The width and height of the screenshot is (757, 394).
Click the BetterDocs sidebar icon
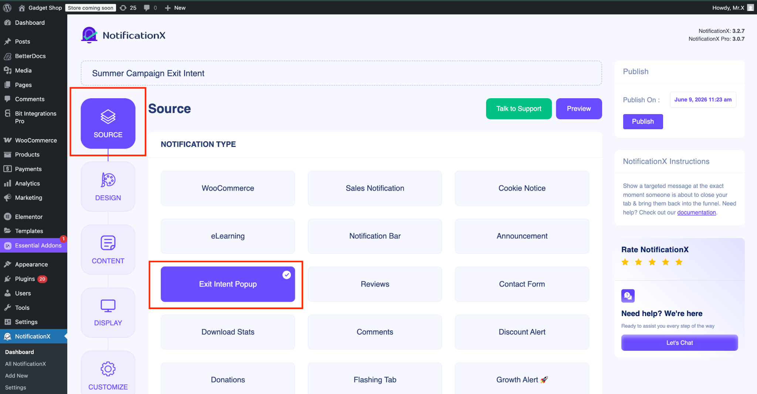7,56
